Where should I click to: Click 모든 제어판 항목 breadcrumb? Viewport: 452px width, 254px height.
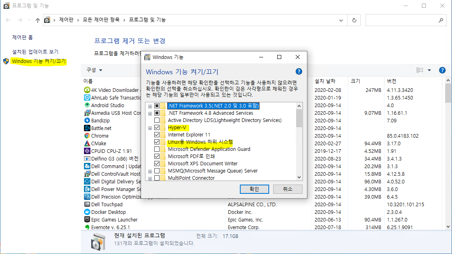click(101, 20)
